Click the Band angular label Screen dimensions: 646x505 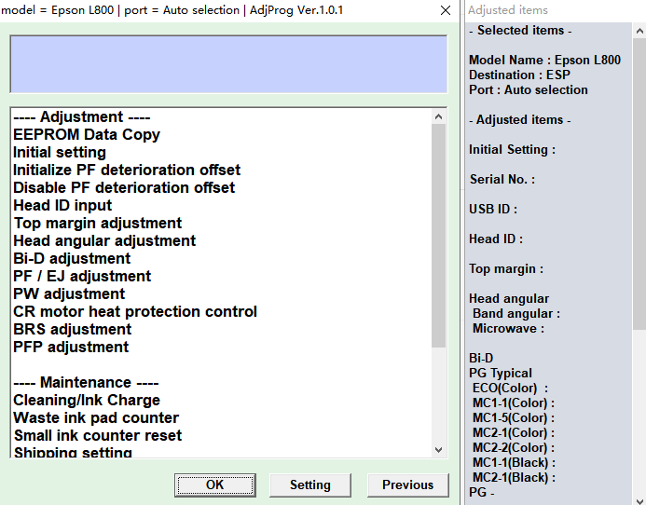click(x=516, y=313)
